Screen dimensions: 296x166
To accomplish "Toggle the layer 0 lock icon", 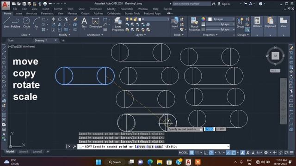I will click(x=136, y=19).
